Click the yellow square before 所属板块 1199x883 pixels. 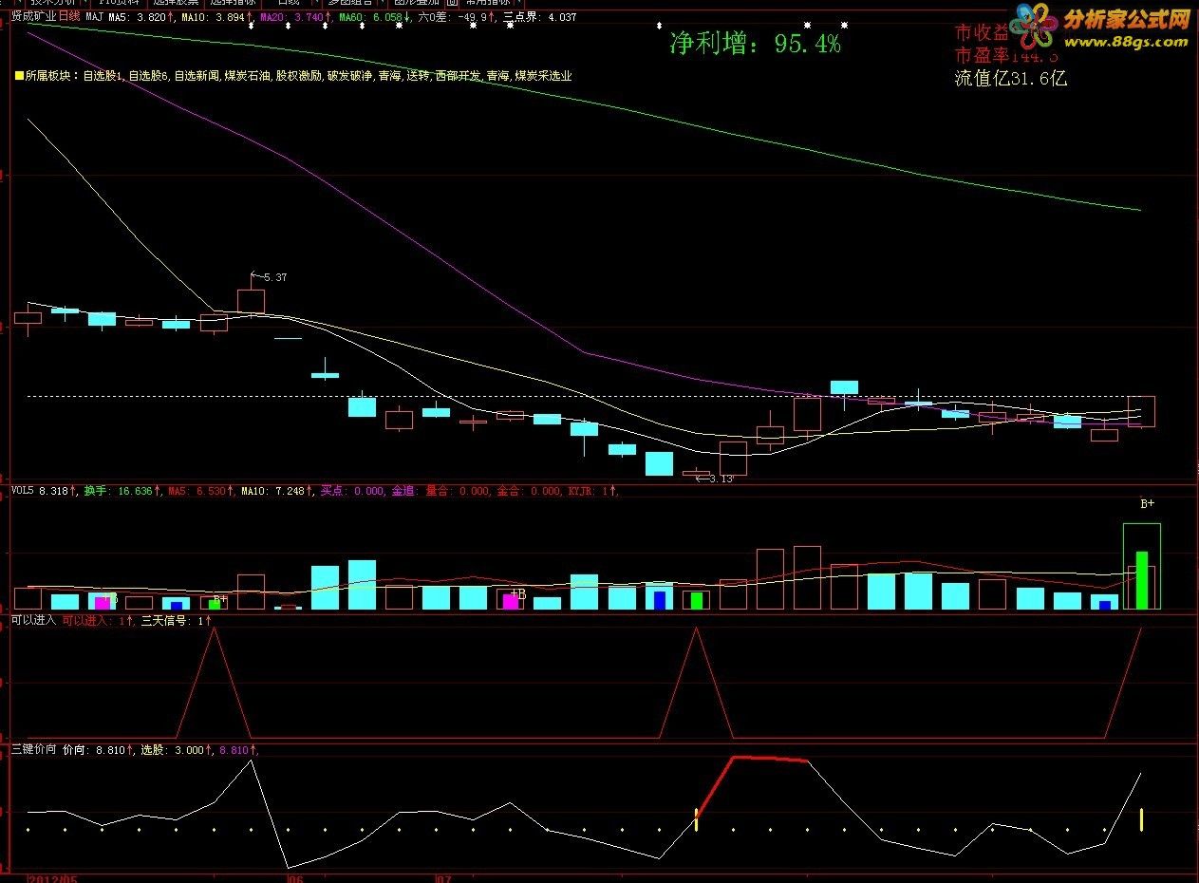19,76
